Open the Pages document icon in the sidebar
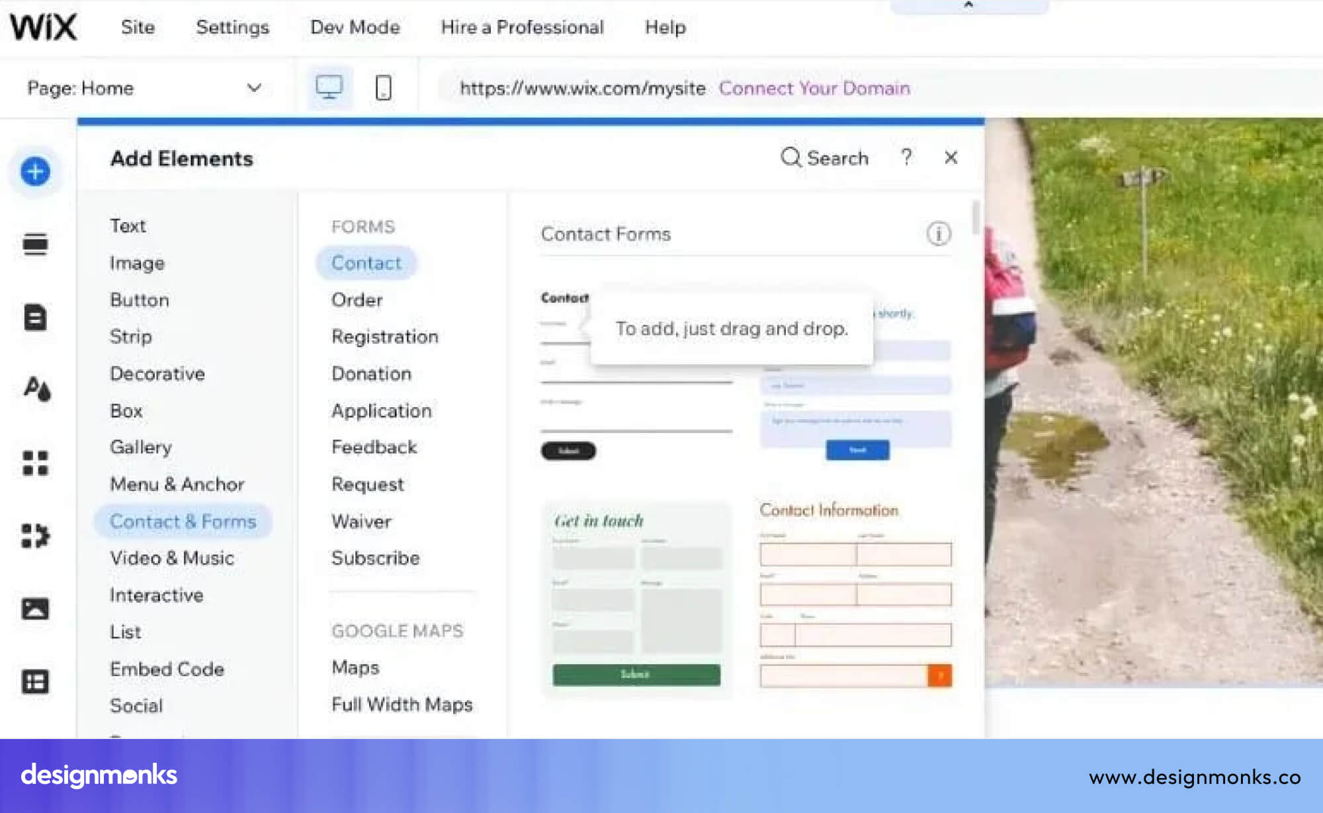1323x813 pixels. pyautogui.click(x=35, y=317)
